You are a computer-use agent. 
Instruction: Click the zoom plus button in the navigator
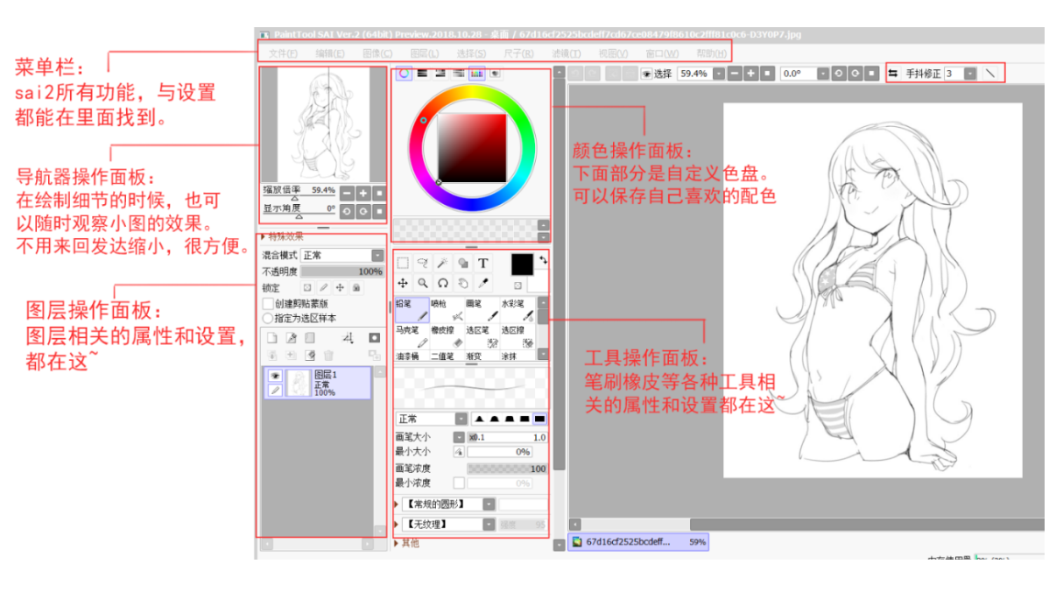[363, 193]
